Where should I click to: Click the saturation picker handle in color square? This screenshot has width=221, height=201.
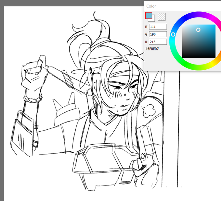[x=198, y=30]
